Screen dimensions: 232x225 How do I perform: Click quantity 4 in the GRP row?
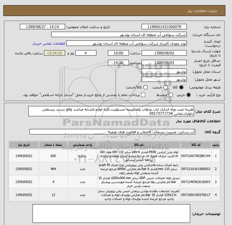(53, 182)
